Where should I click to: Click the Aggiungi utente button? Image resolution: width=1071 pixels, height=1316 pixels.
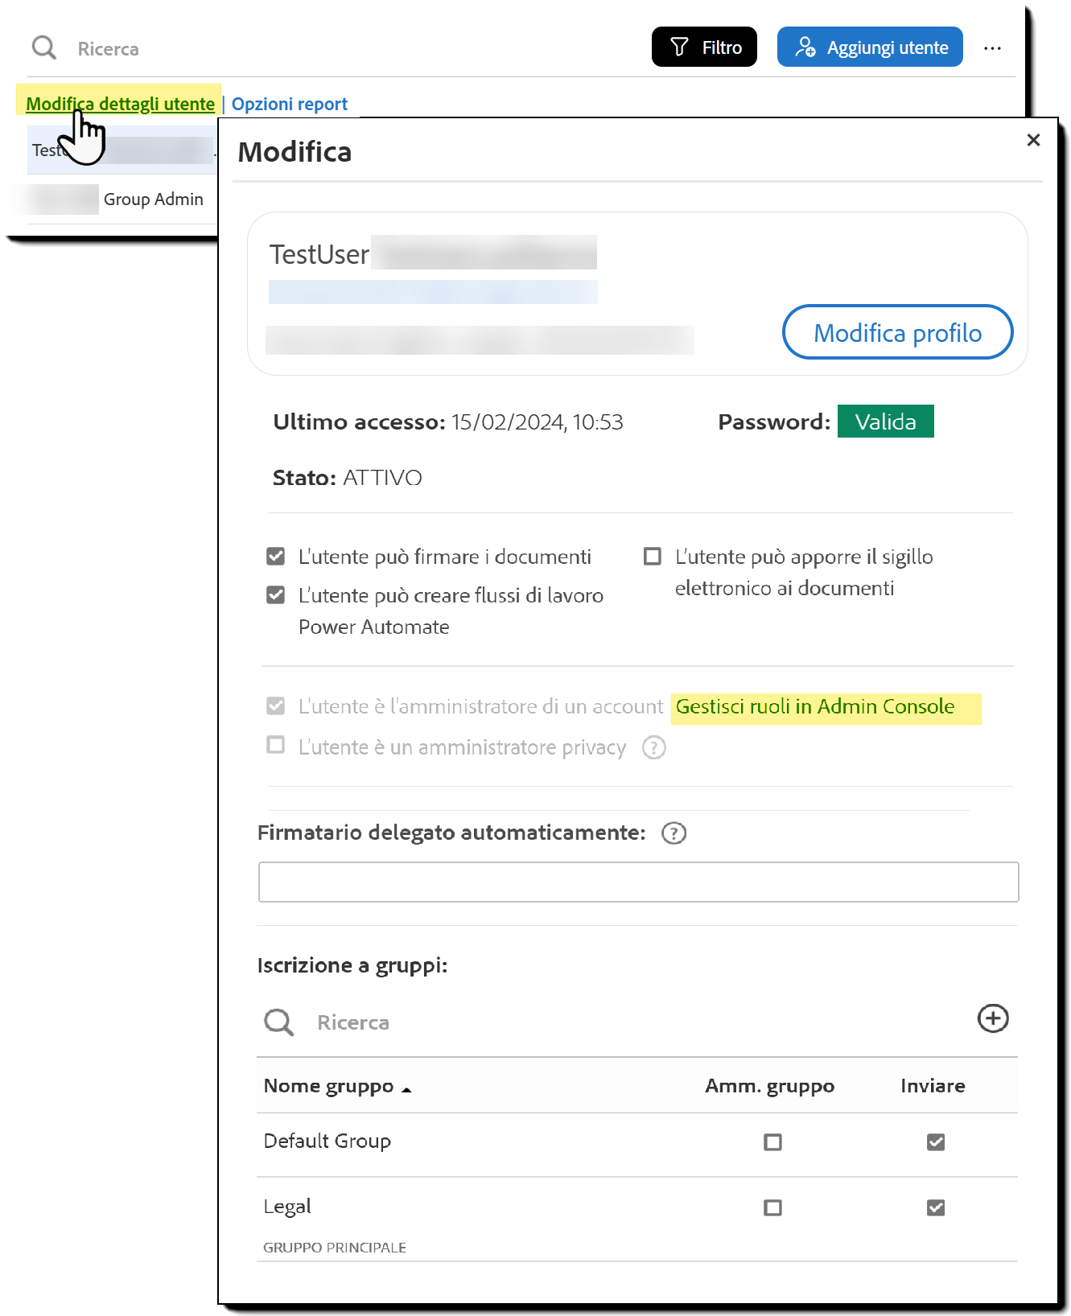(x=870, y=47)
